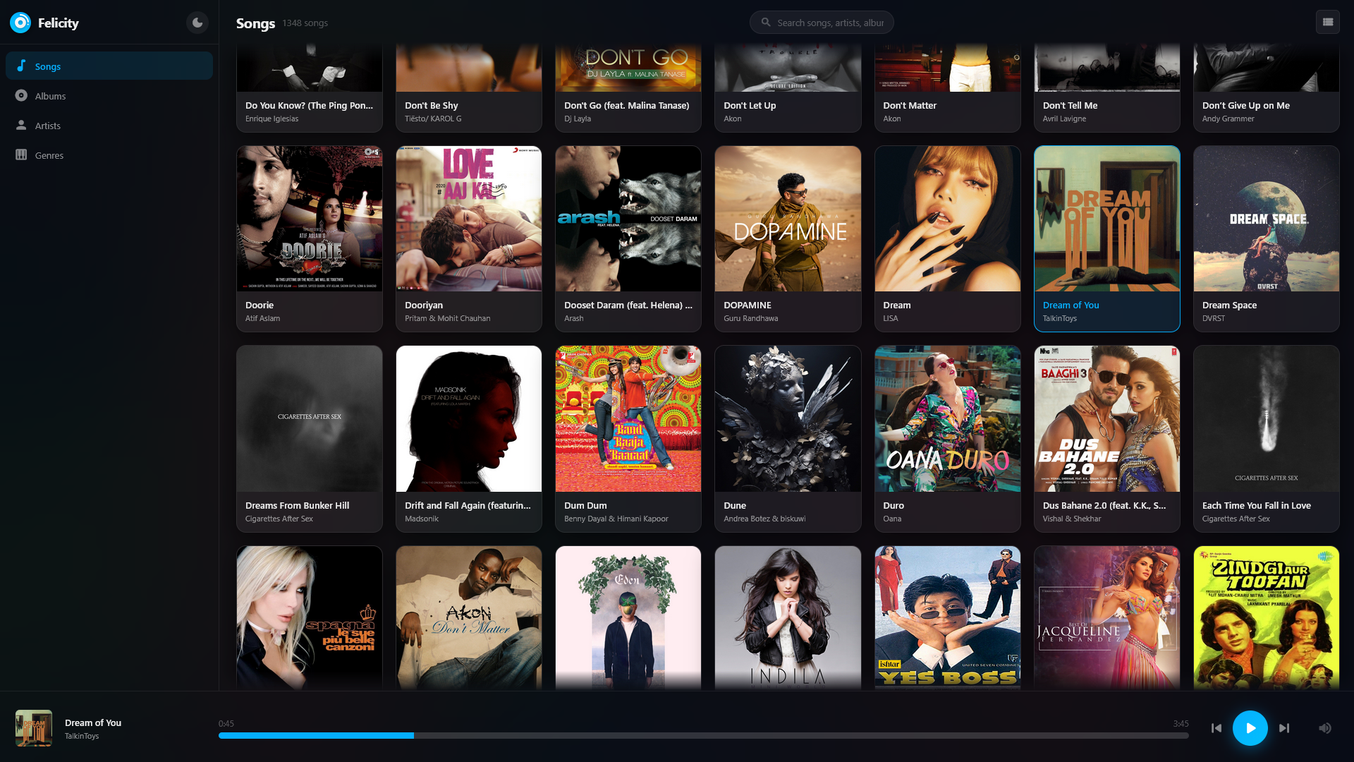Click Don't Give Up on Me title
Viewport: 1354px width, 762px height.
click(1246, 105)
